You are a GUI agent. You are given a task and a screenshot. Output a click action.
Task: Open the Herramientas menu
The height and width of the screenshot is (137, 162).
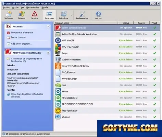coord(33,8)
